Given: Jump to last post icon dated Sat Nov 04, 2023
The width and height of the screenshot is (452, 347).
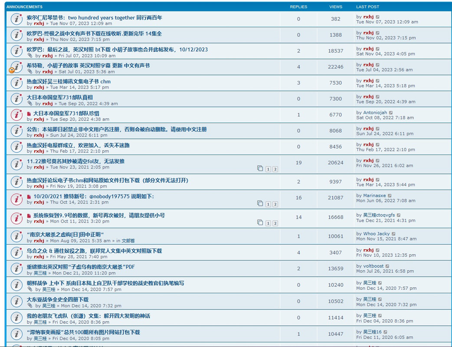Looking at the screenshot, I should (x=378, y=49).
